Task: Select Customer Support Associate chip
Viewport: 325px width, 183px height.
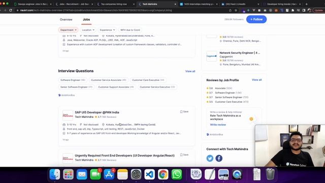Action: 116,87
